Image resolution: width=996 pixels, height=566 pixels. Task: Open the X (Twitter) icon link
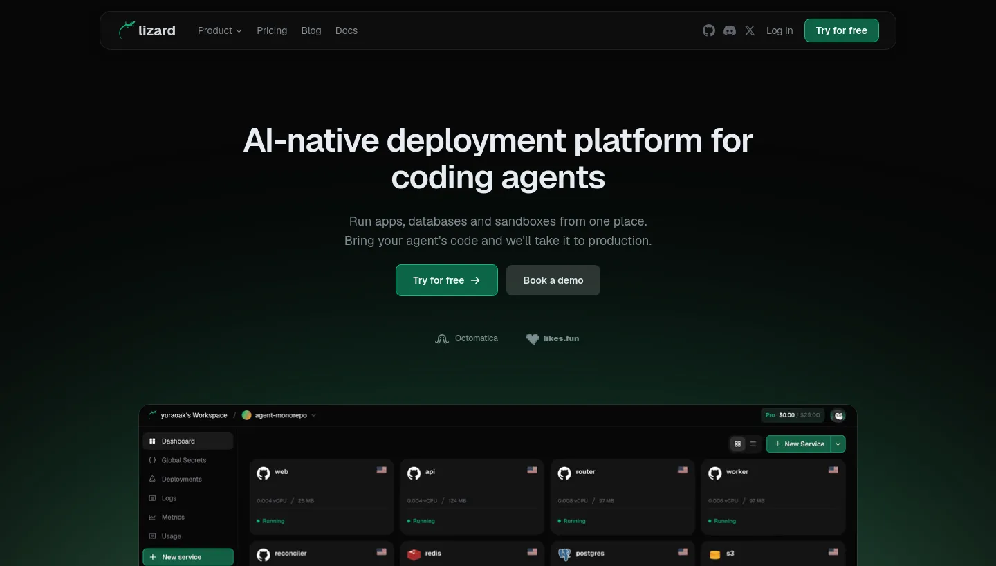point(750,30)
